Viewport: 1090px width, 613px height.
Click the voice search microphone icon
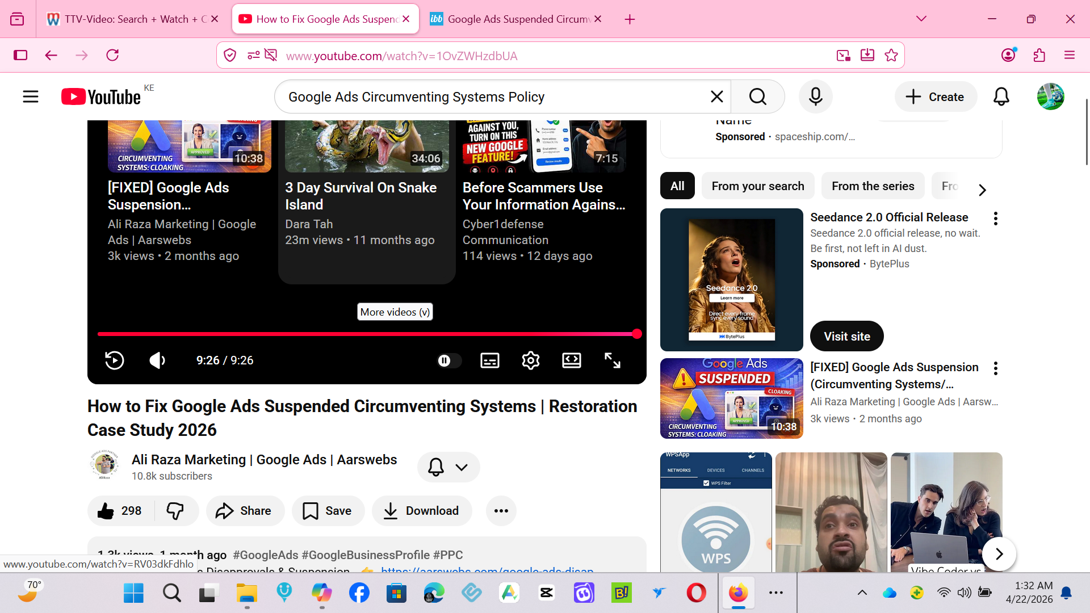[815, 97]
